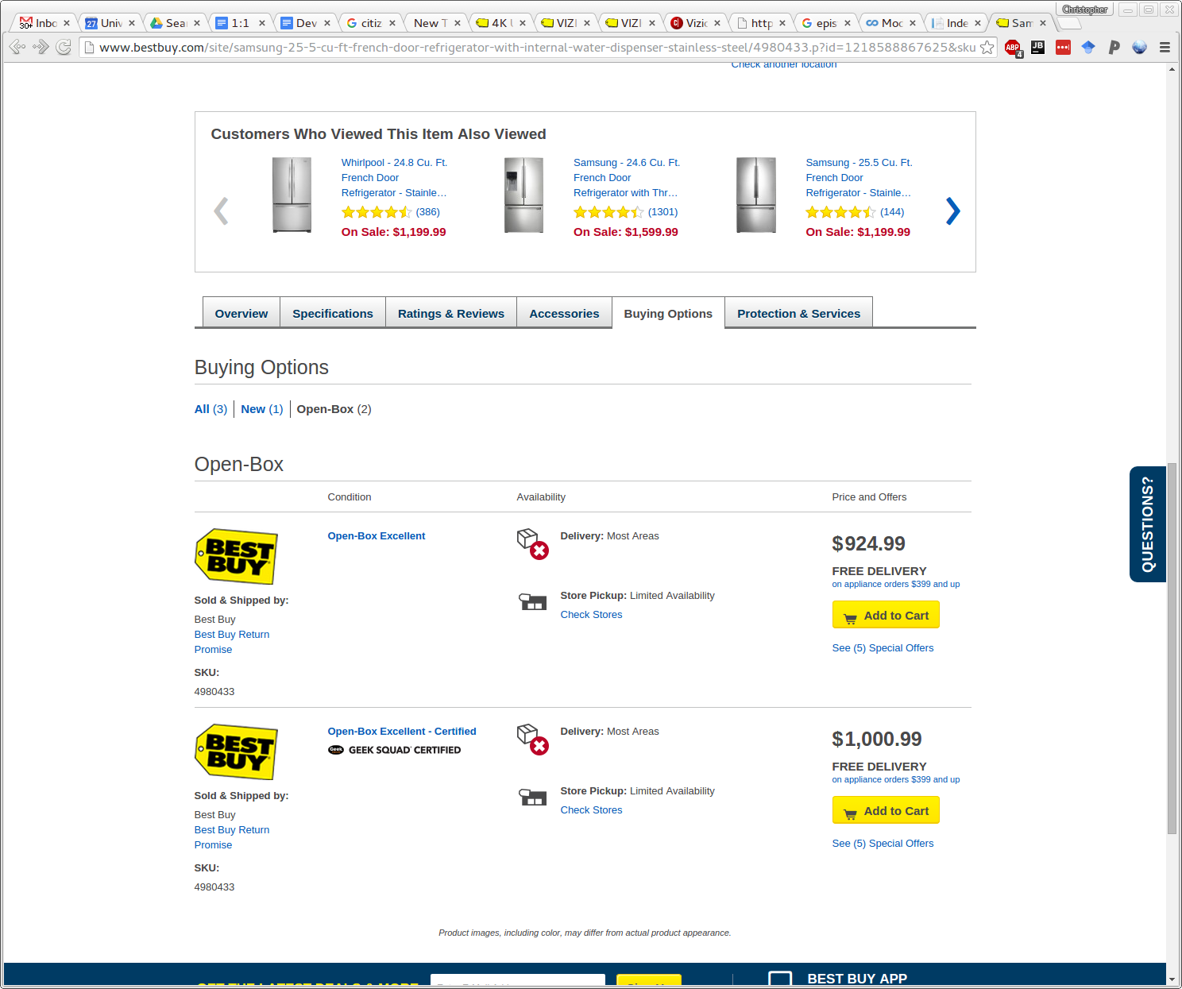The image size is (1182, 989).
Task: Open a new browser tab
Action: [x=1068, y=23]
